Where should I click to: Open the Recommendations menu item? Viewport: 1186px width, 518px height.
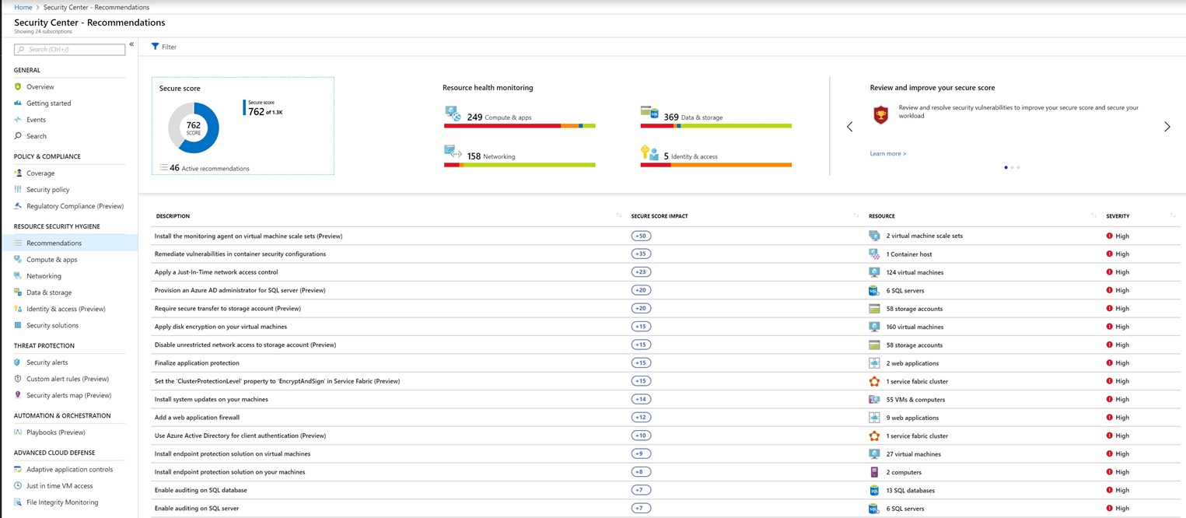point(69,243)
